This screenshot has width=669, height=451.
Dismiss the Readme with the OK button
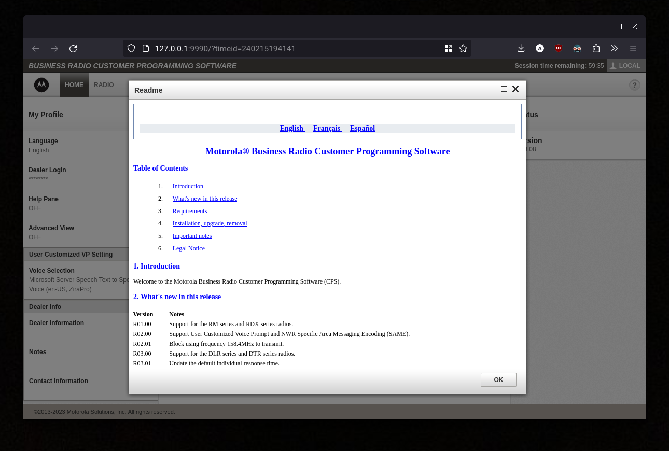(x=498, y=379)
